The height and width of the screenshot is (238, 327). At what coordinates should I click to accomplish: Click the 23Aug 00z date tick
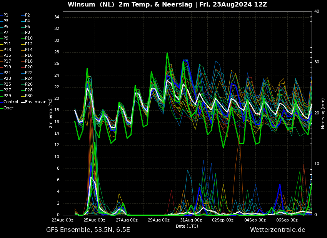click(x=63, y=220)
